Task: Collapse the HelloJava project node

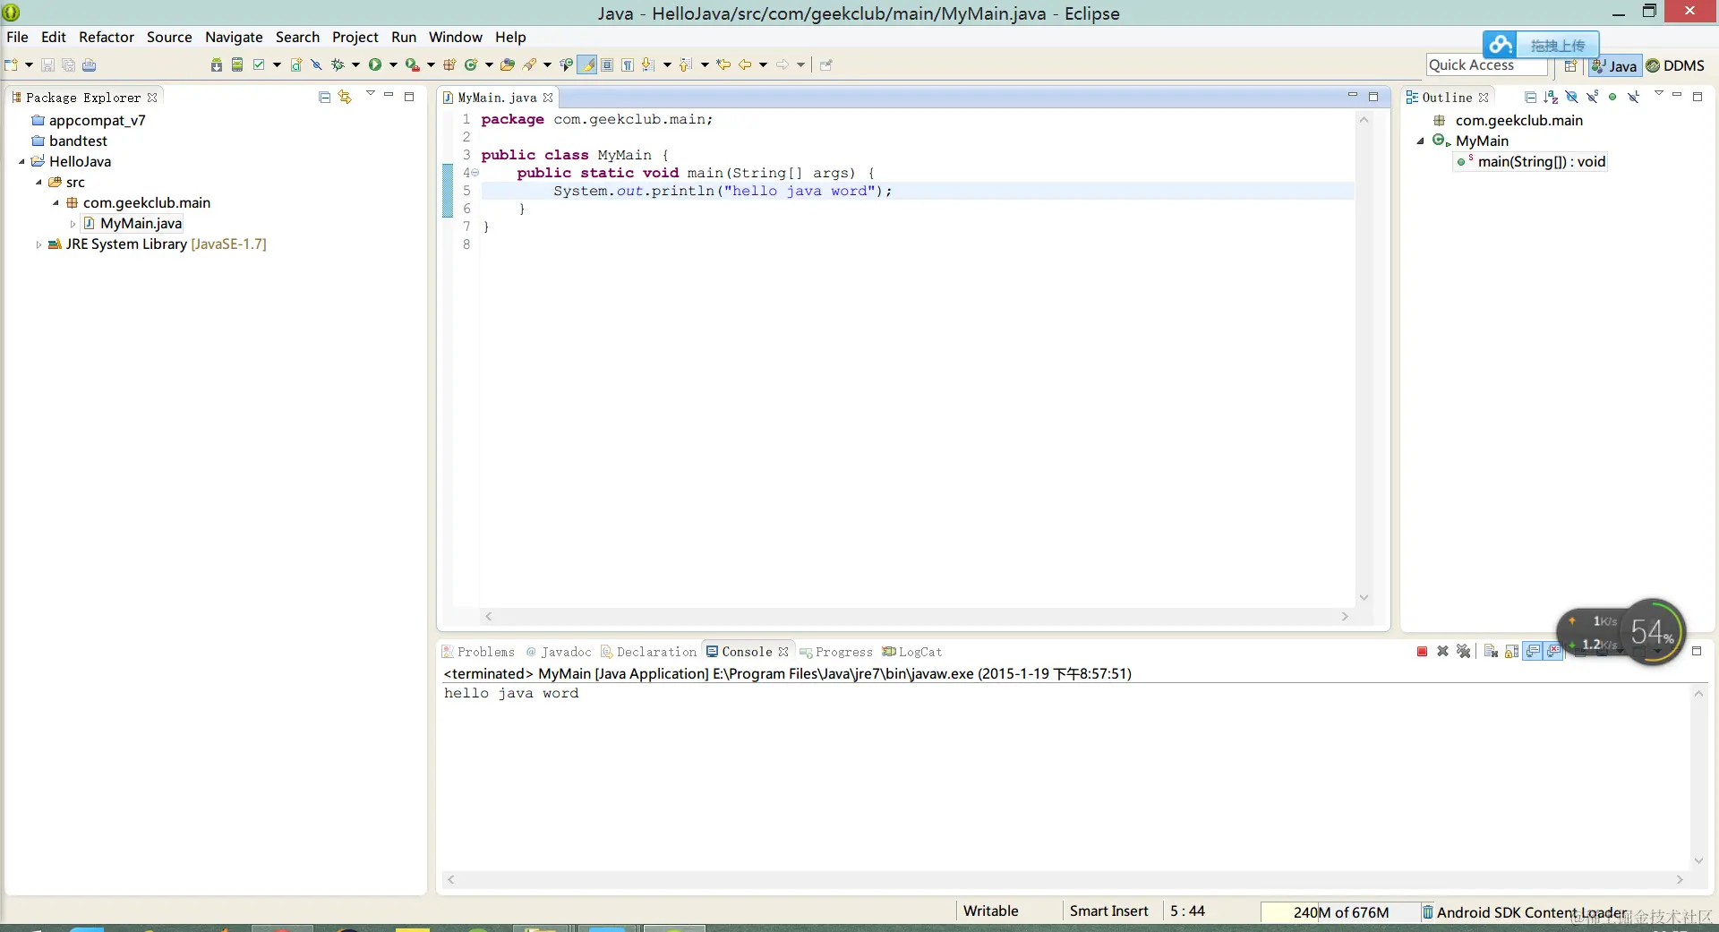Action: (x=21, y=162)
